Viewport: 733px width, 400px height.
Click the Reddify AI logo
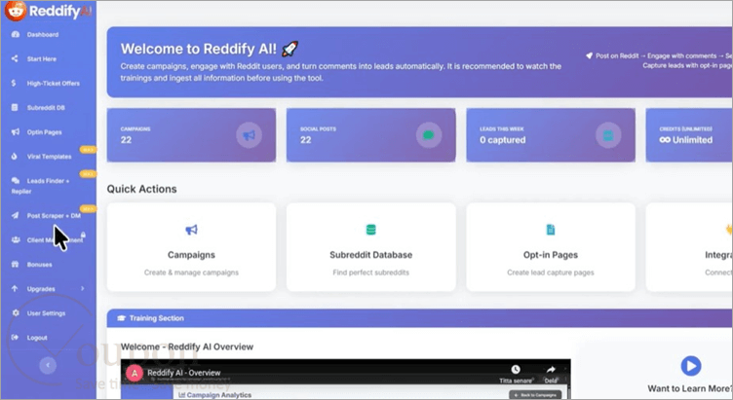pyautogui.click(x=48, y=11)
